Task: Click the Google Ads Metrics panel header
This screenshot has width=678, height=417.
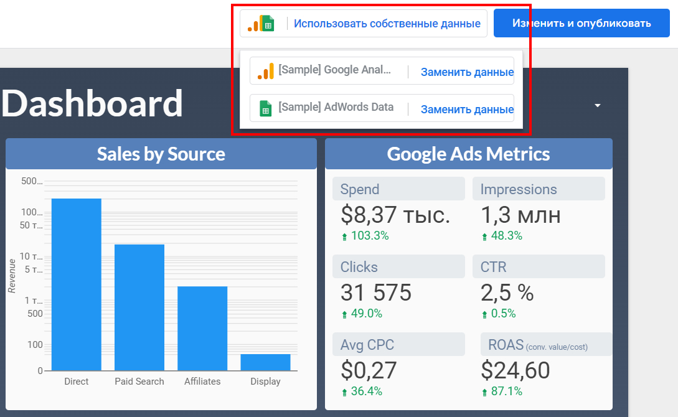Action: 468,154
